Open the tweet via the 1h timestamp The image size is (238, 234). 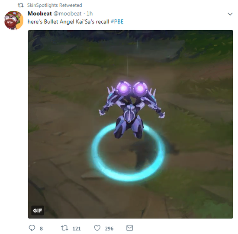click(x=90, y=14)
